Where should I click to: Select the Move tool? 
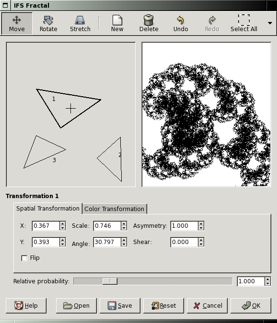coord(17,23)
